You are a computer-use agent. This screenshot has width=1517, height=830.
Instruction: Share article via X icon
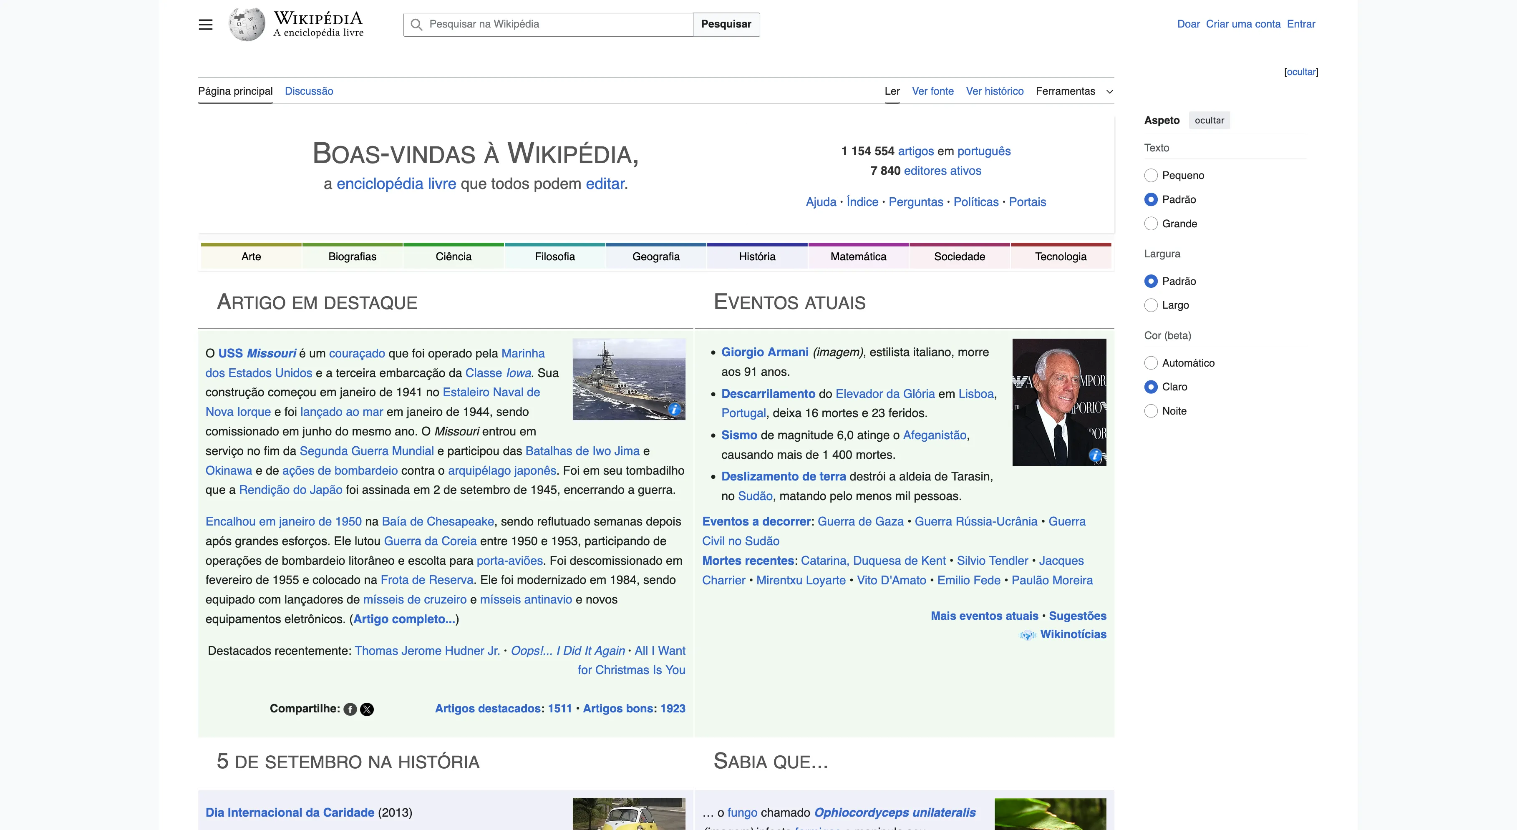[367, 709]
